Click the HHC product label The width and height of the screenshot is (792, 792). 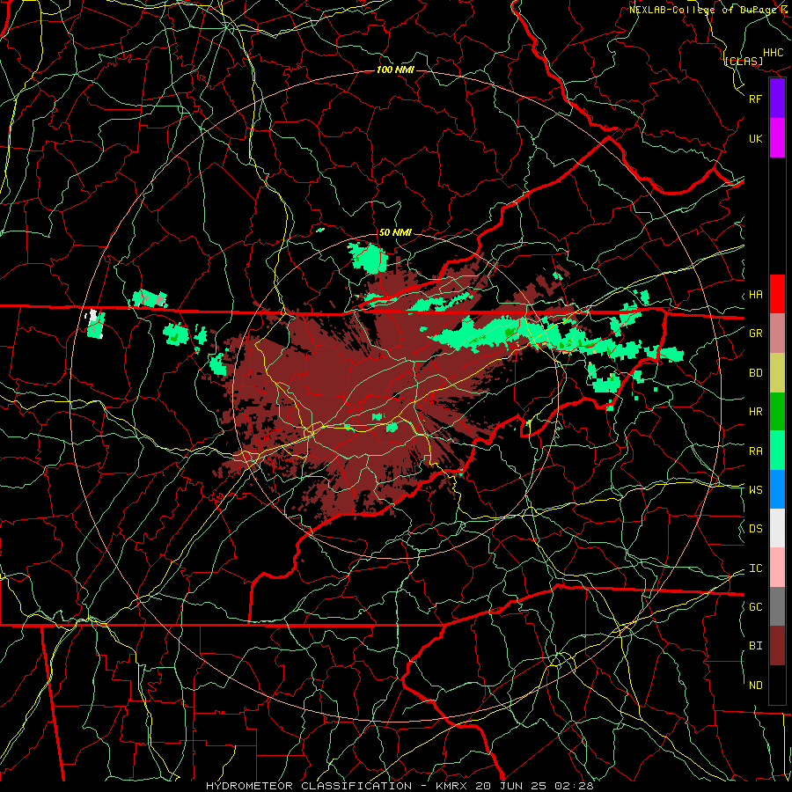point(774,53)
